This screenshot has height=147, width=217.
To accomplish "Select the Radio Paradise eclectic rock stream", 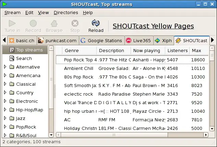I will coord(132,94).
